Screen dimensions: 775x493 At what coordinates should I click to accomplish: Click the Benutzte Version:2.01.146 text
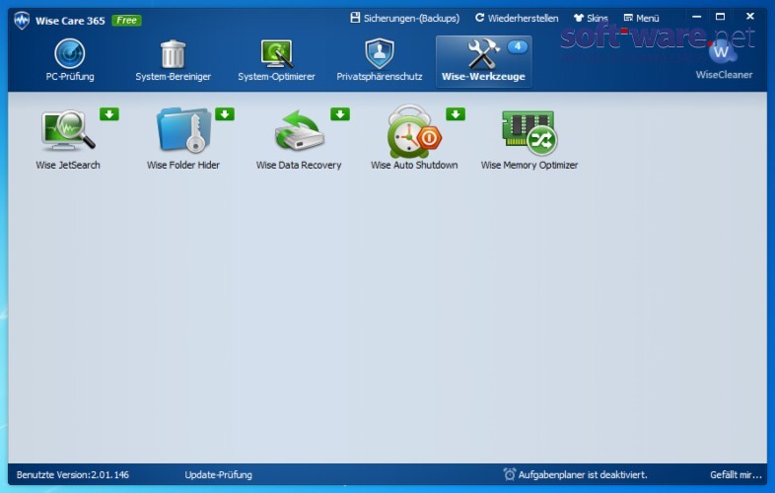click(73, 474)
